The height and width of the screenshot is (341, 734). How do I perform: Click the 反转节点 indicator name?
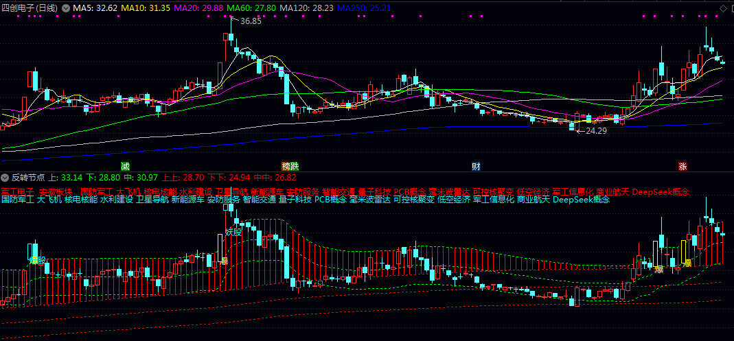[29, 177]
